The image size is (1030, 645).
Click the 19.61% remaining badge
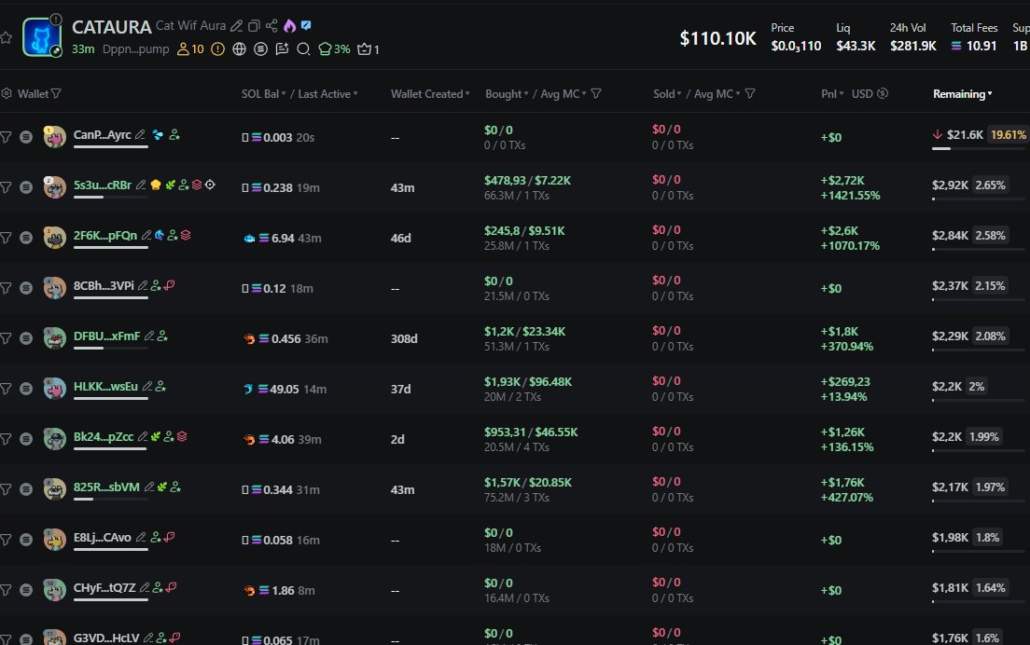1008,134
